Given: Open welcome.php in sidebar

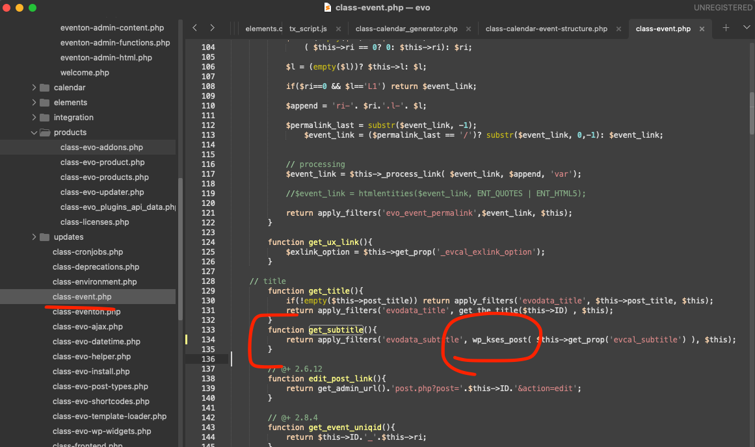Looking at the screenshot, I should (x=85, y=73).
